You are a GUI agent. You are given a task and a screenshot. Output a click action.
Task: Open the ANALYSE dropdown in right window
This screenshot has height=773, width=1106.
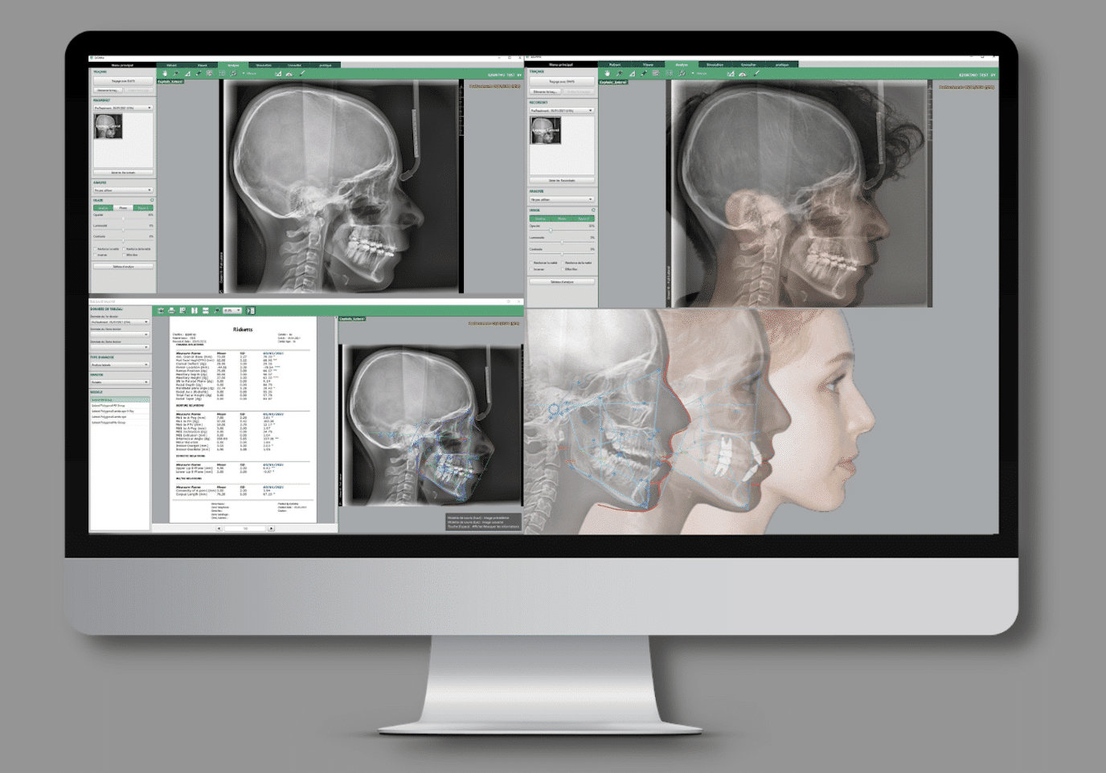coord(562,199)
